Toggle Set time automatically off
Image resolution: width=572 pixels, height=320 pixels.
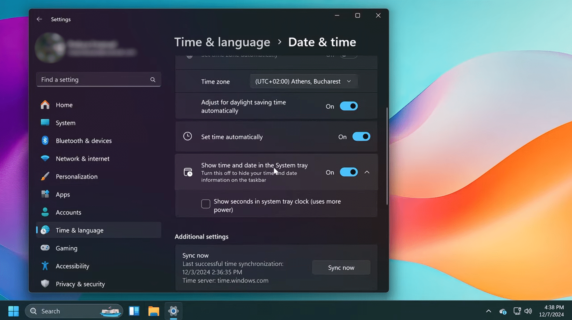tap(361, 137)
